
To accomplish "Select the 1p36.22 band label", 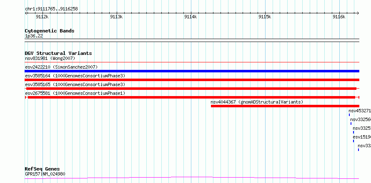I will (x=34, y=36).
